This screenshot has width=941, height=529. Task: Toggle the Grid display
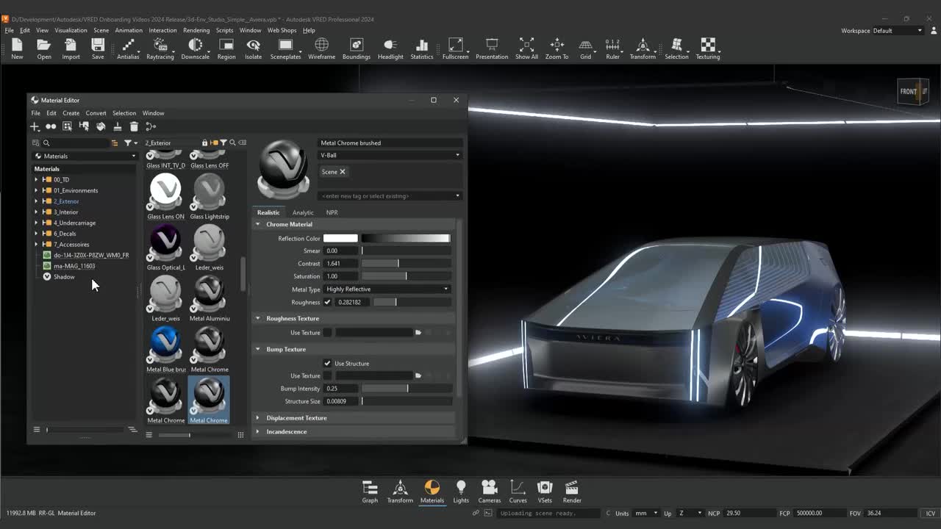pyautogui.click(x=585, y=48)
